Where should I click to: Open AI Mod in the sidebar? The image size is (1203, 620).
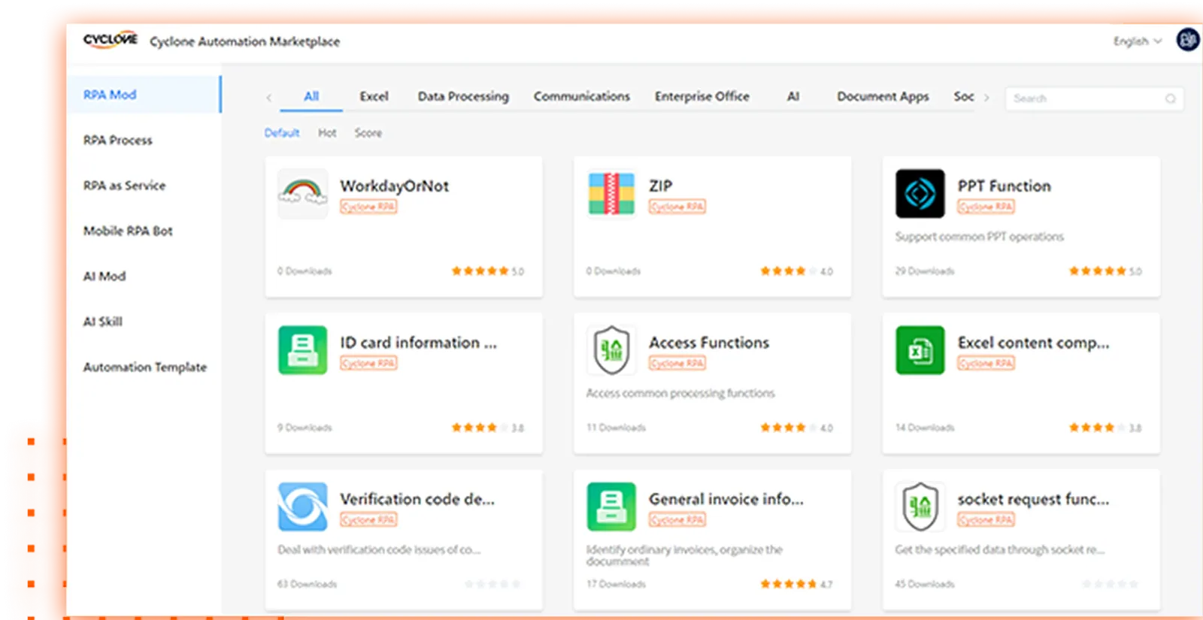click(105, 276)
